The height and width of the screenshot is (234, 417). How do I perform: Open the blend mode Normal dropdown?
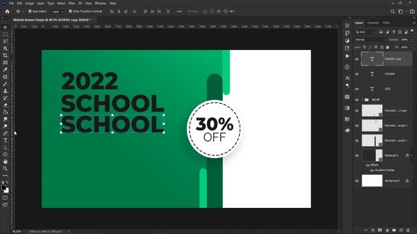[371, 40]
